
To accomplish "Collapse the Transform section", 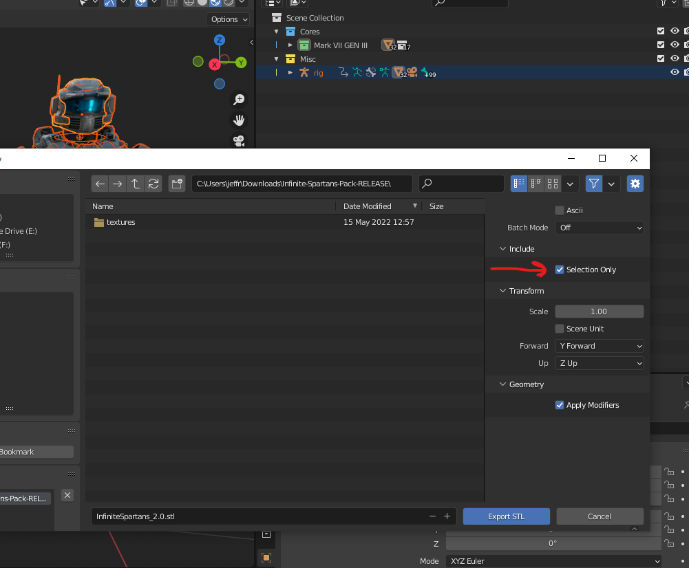I will click(502, 291).
